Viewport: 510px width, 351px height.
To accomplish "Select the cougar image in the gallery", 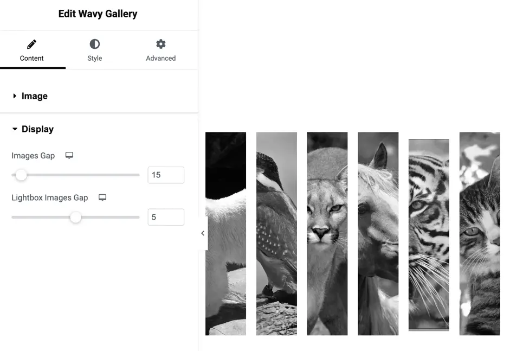I will coord(327,233).
